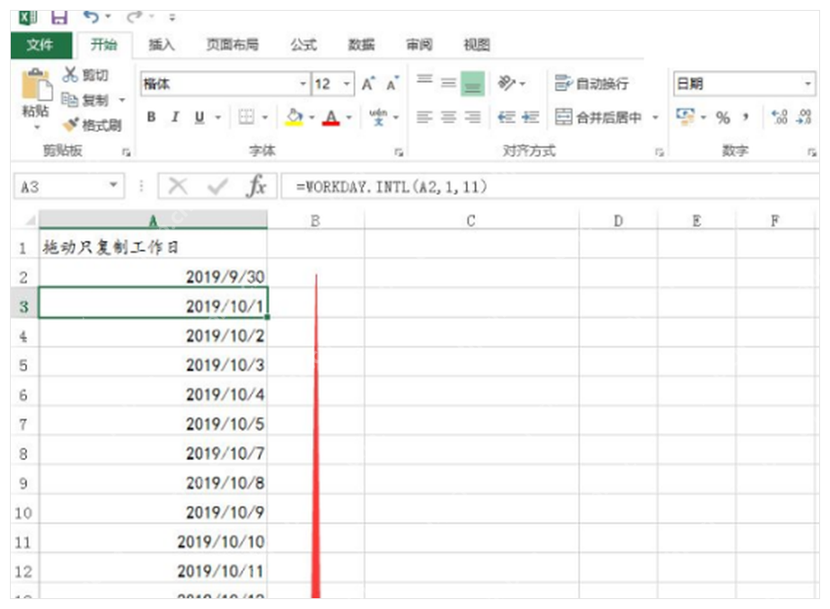Switch to the 公式 Formulas tab
This screenshot has width=830, height=609.
tap(304, 45)
